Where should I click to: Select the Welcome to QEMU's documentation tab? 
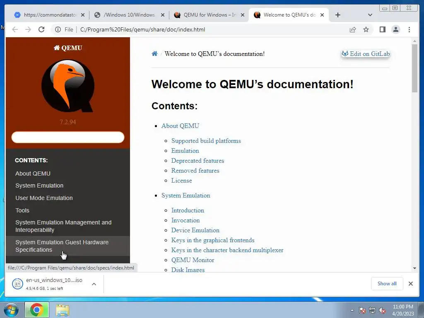point(289,15)
